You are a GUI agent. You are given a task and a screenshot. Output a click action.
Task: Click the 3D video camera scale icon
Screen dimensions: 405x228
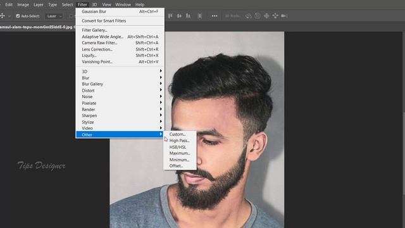pyautogui.click(x=284, y=16)
